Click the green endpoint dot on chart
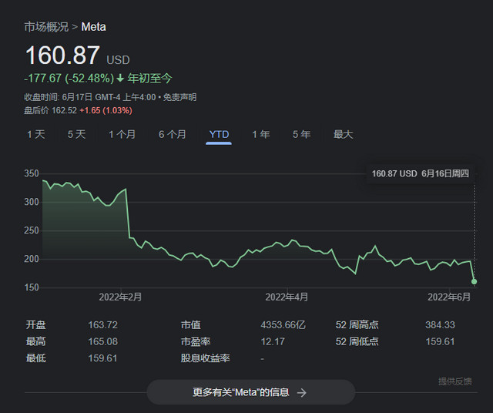493x413 pixels. click(x=475, y=281)
